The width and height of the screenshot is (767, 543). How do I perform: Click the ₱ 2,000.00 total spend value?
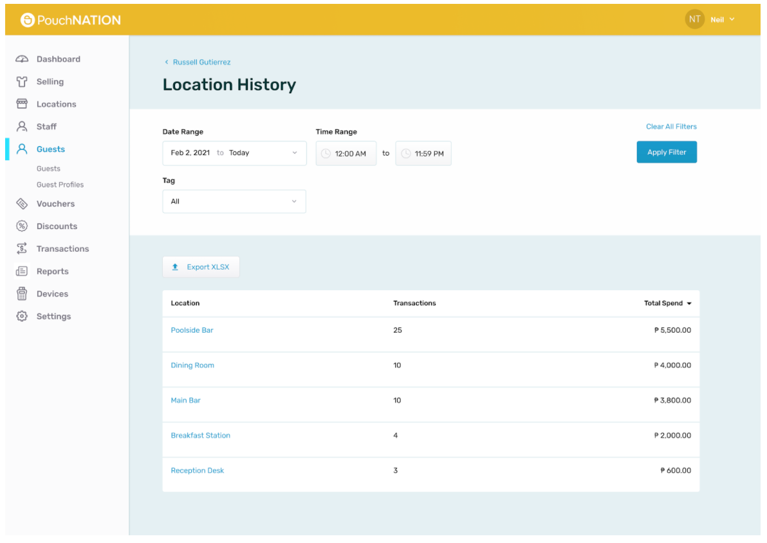tap(672, 436)
